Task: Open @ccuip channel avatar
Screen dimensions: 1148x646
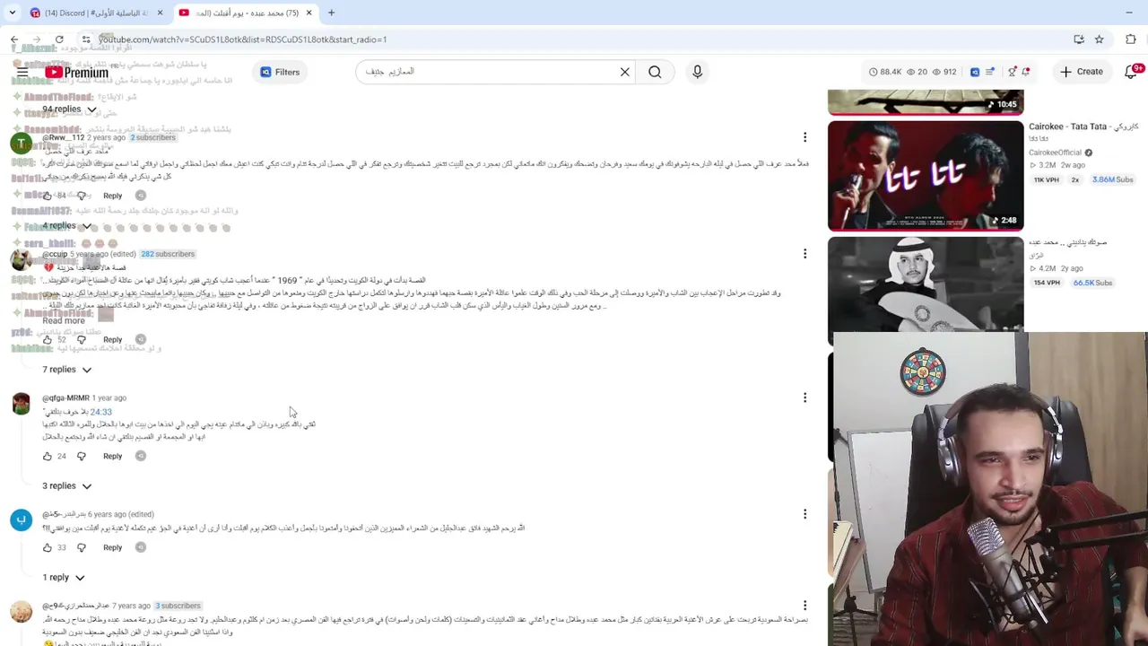Action: pos(22,260)
